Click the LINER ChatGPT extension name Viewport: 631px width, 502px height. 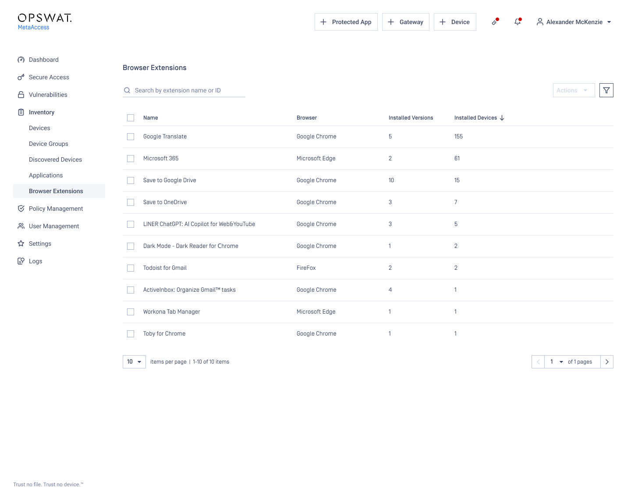point(199,224)
